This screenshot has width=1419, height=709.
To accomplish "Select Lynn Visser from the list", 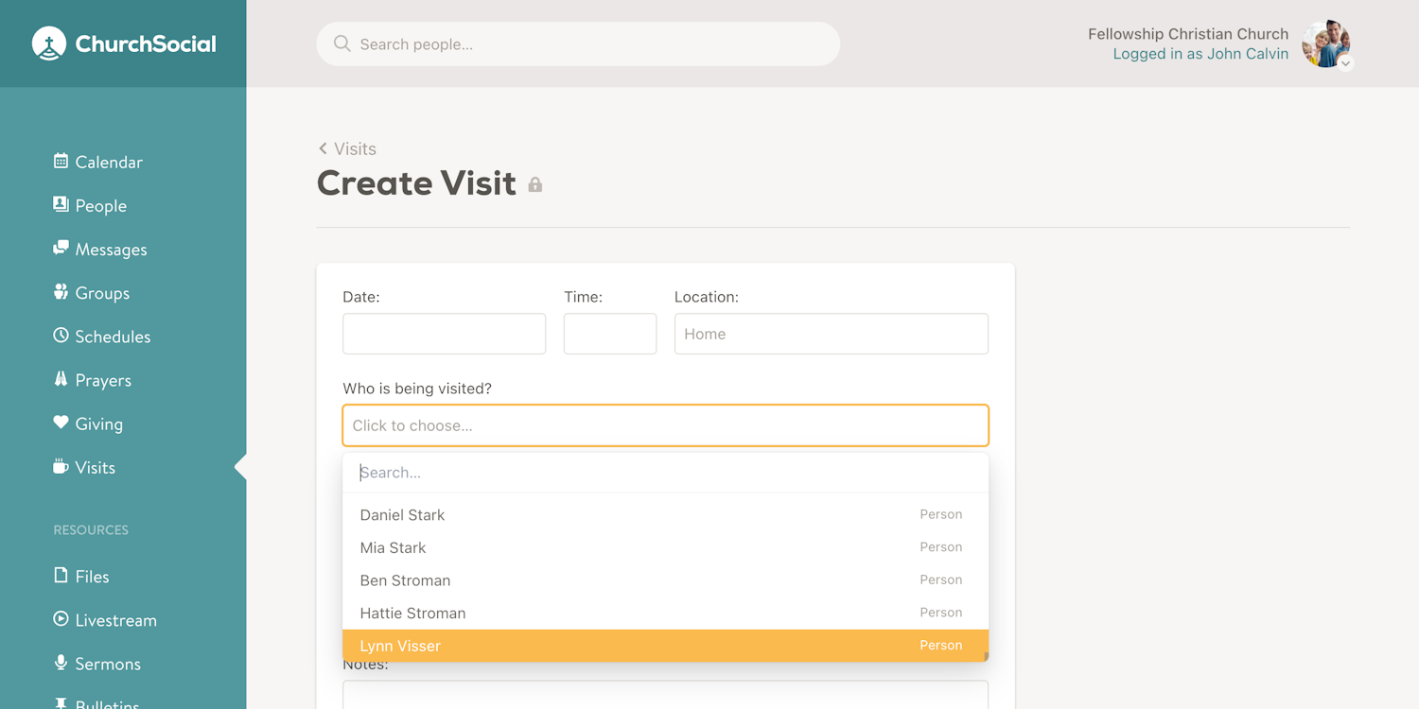I will click(x=400, y=646).
